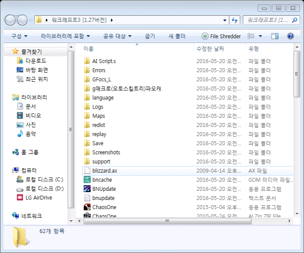Viewport: 304px width, 253px height.
Task: Select the g매크로(오토스킬트리)파오캐 folder
Action: [x=126, y=89]
